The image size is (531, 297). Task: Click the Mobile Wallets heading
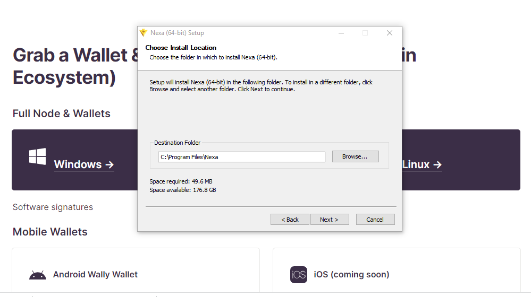tap(50, 232)
